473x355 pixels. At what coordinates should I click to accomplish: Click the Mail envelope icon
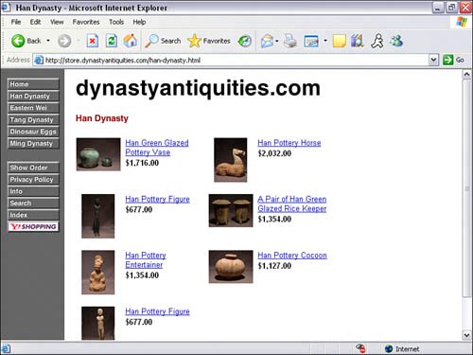(x=267, y=41)
